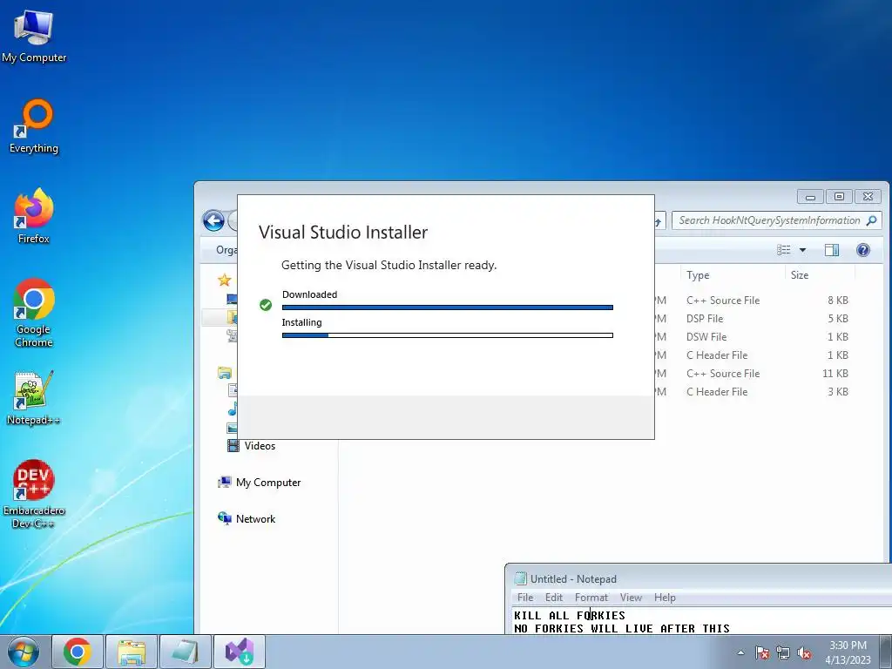Click the Libraries folder icon
892x669 pixels.
225,373
